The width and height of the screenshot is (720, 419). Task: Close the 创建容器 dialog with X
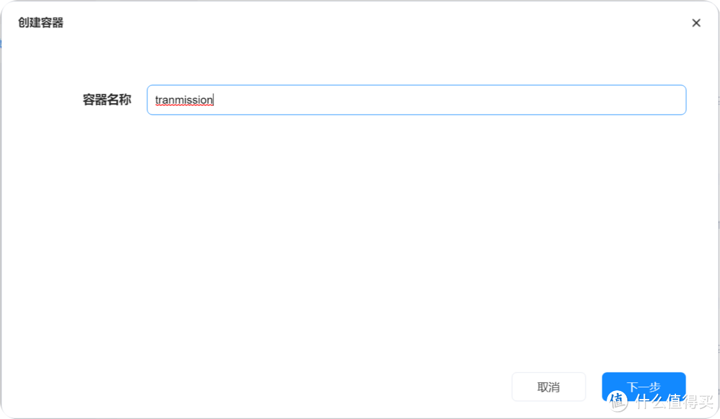[x=696, y=23]
